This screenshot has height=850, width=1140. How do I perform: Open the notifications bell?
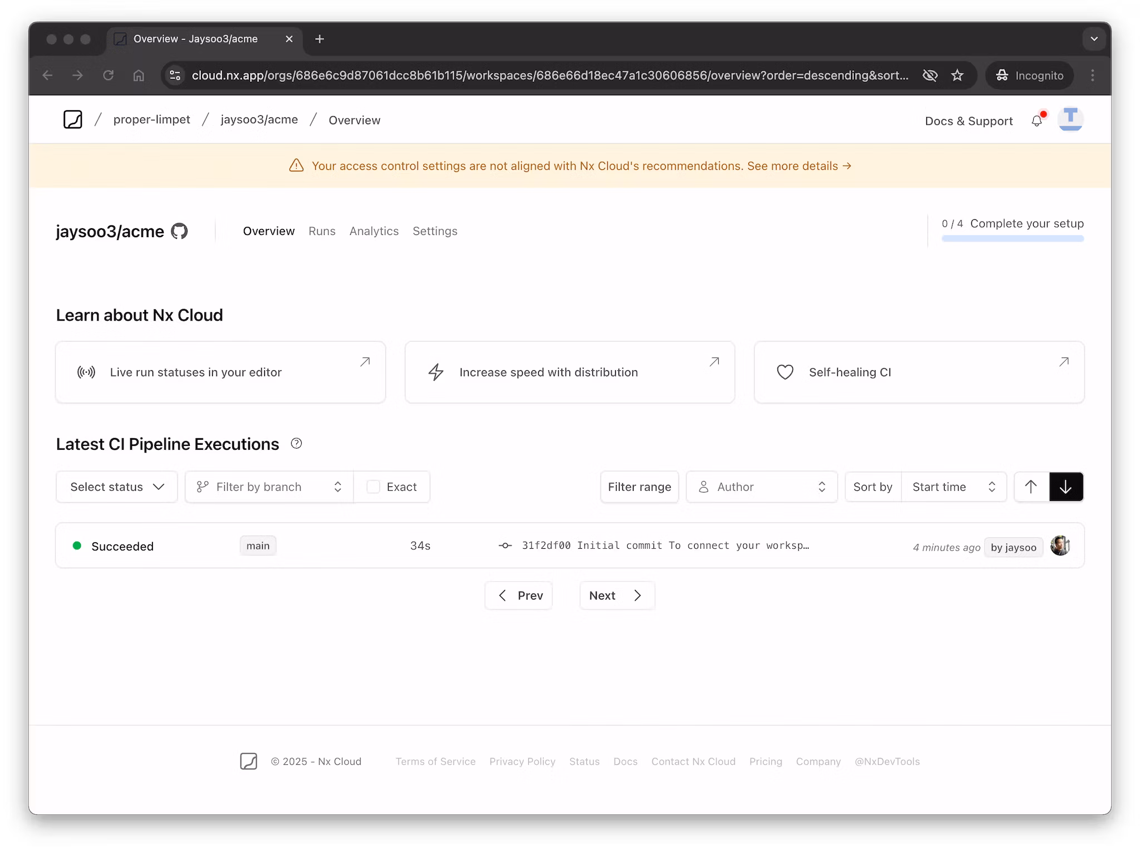[1036, 121]
